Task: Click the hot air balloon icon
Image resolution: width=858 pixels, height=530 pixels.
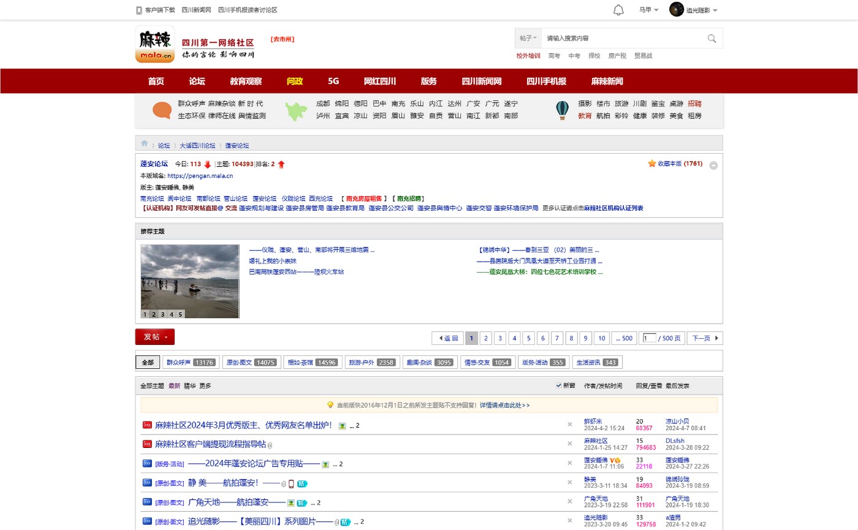Action: coord(562,110)
